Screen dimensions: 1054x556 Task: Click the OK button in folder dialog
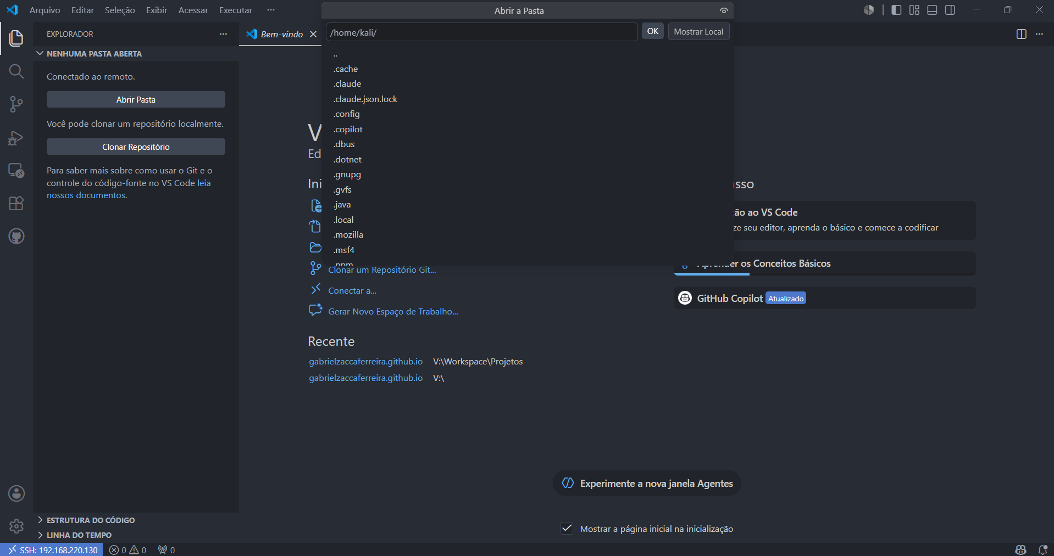pos(653,31)
